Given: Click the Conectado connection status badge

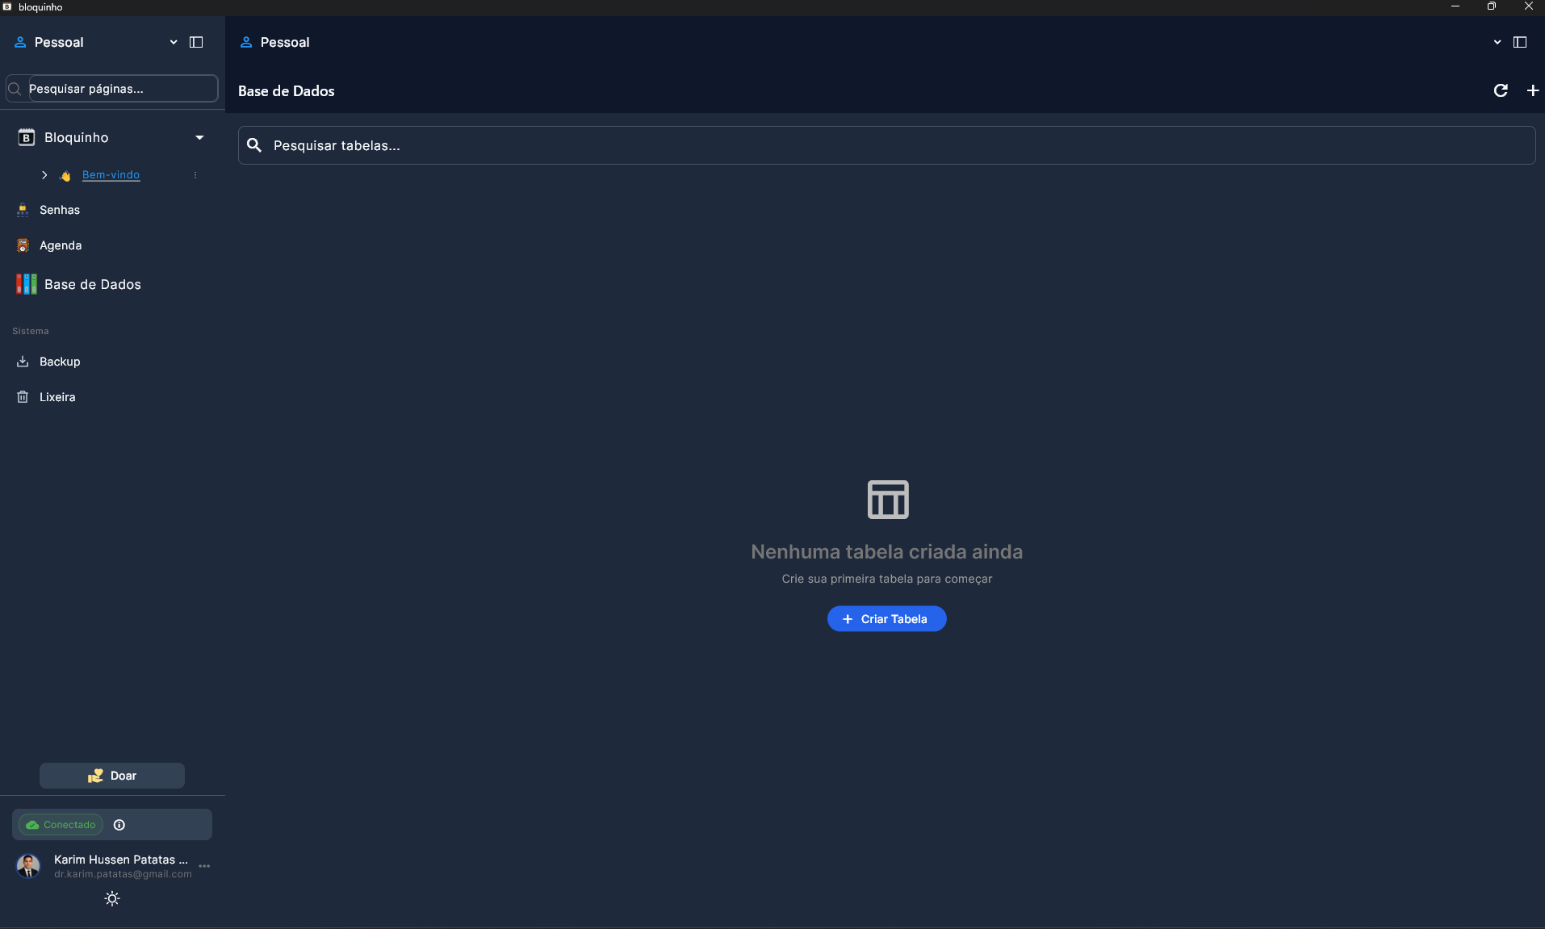Looking at the screenshot, I should [x=61, y=825].
